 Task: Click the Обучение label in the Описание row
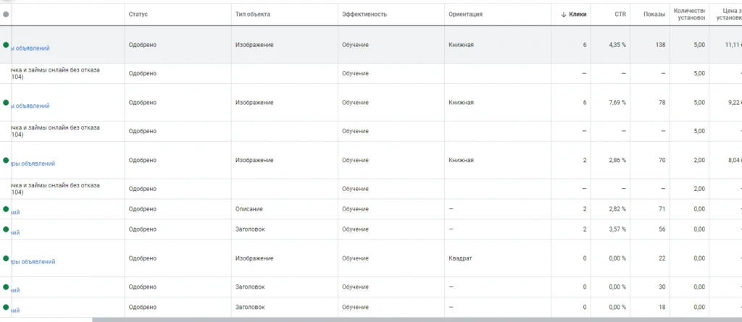point(355,209)
